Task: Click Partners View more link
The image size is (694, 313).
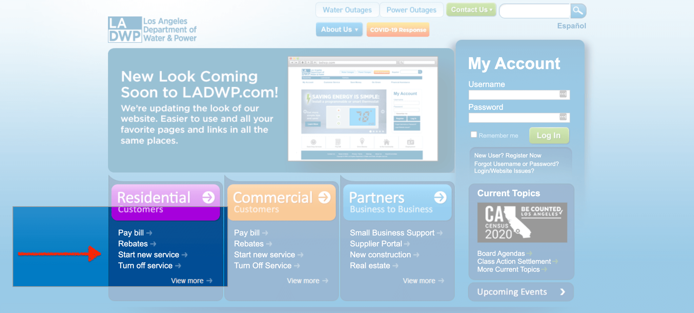Action: pos(423,281)
